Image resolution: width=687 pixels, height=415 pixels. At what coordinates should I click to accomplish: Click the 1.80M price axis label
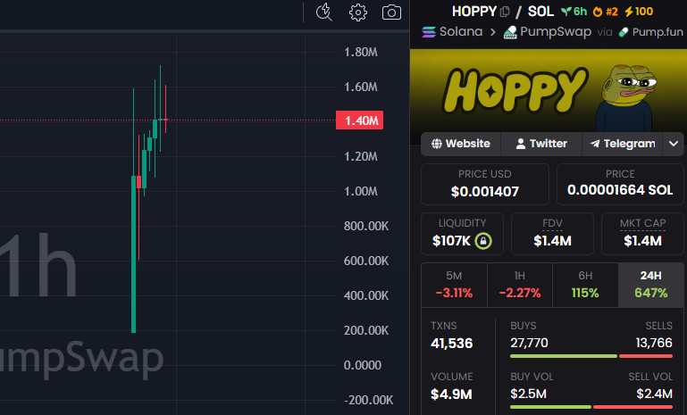(x=361, y=52)
